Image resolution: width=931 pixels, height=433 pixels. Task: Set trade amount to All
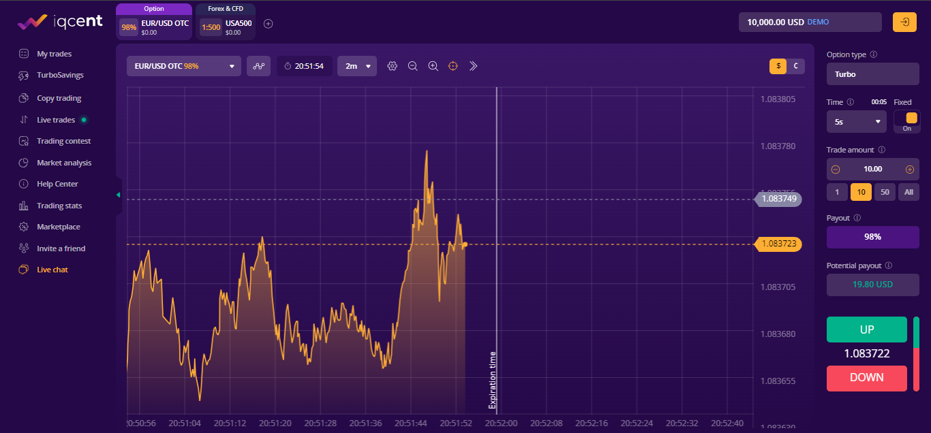(909, 192)
